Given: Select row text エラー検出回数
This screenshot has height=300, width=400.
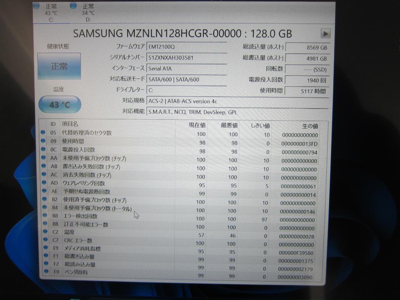Looking at the screenshot, I should [80, 216].
